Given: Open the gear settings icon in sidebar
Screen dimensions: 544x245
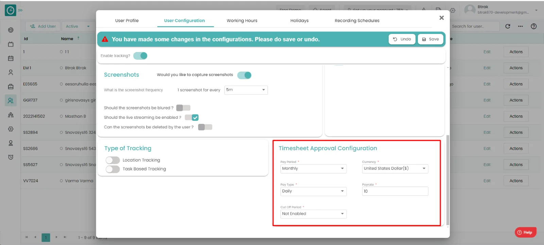Looking at the screenshot, I should click(x=11, y=129).
